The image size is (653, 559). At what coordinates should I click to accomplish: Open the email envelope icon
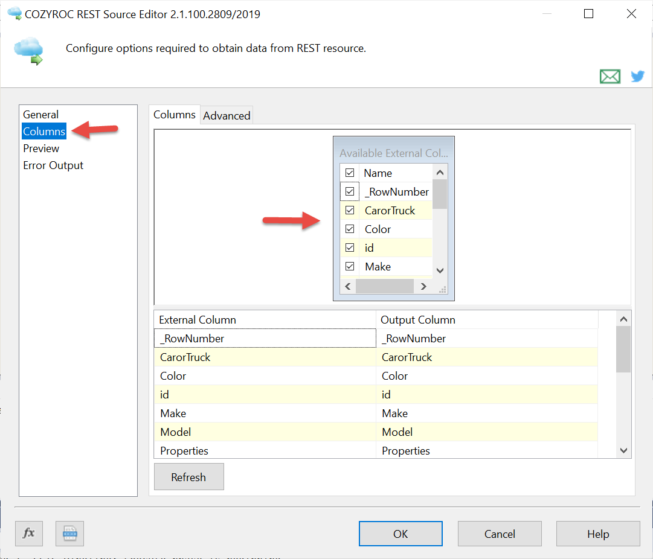(610, 77)
